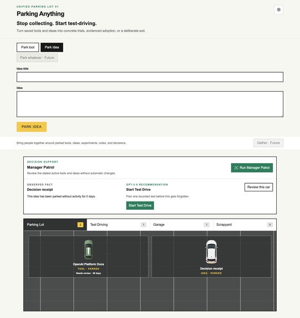Click the 'Parking Anything' page title
The height and width of the screenshot is (318, 300).
40,14
